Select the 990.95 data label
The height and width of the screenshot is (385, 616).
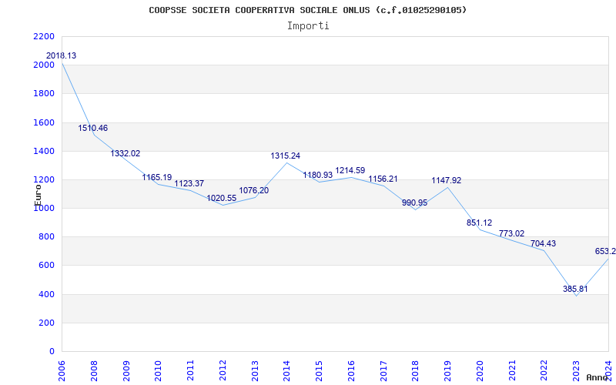click(x=414, y=203)
